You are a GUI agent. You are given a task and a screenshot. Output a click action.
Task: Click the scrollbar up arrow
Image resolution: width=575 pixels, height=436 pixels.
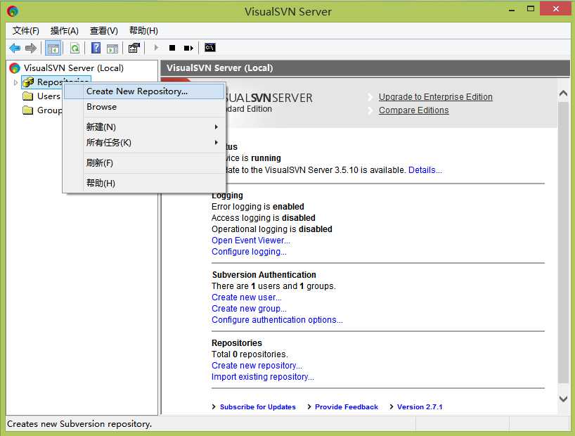[x=563, y=94]
